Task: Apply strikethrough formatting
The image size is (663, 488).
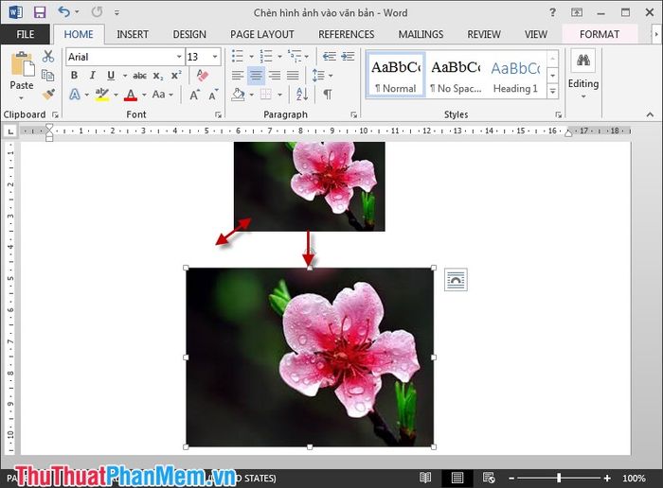Action: (x=139, y=76)
